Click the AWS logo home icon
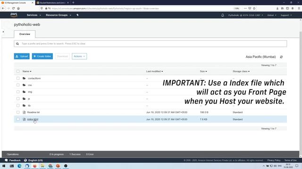Viewport: 302px width, 169px height. click(x=14, y=15)
